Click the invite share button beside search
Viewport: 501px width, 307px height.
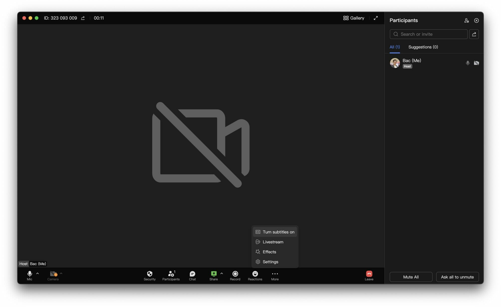(x=474, y=34)
